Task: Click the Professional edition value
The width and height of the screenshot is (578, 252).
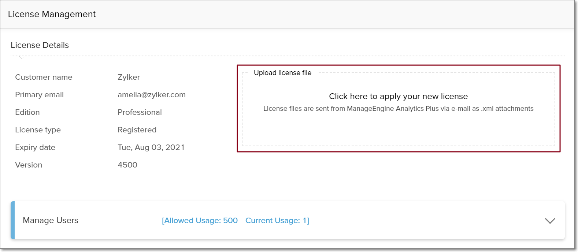Action: coord(140,112)
